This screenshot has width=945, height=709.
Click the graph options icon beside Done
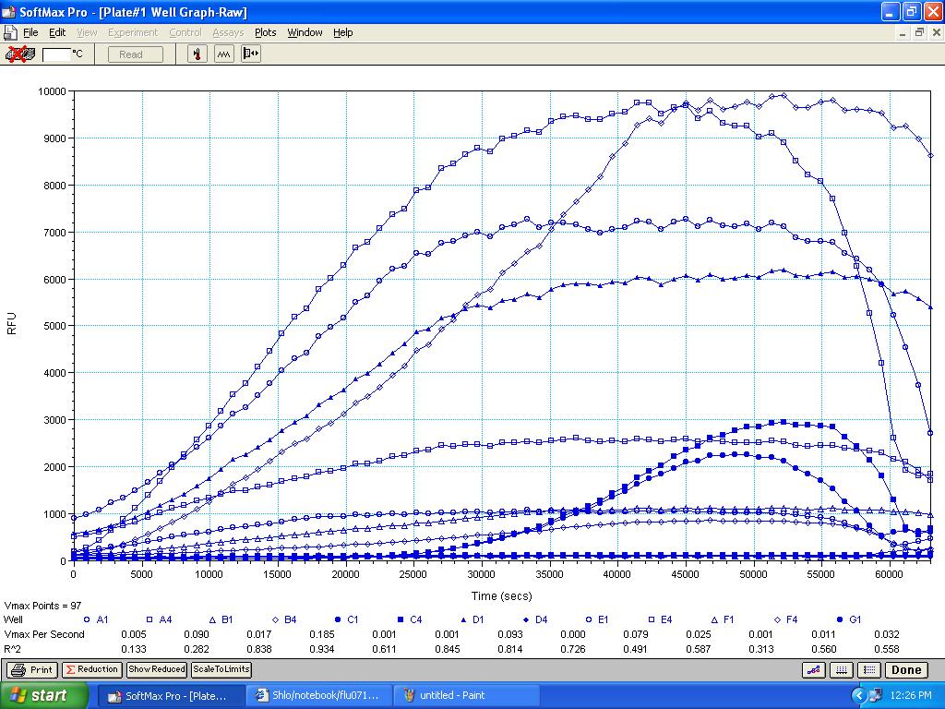pyautogui.click(x=815, y=670)
